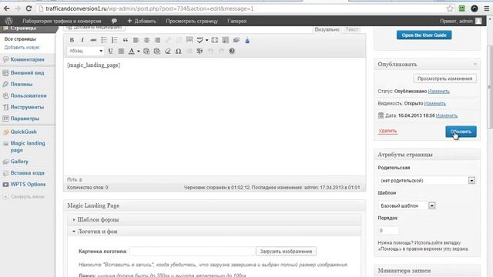Image resolution: width=493 pixels, height=277 pixels.
Task: Open the Плагины menu
Action: click(x=22, y=84)
